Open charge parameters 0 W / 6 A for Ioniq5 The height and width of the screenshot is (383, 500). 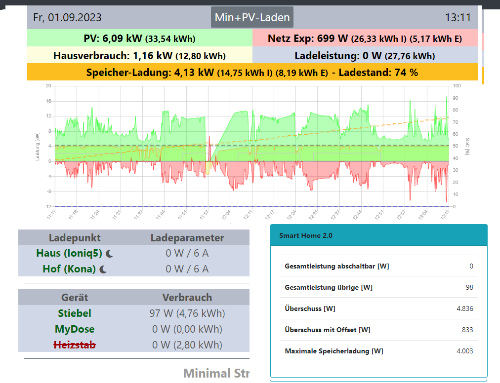point(187,253)
